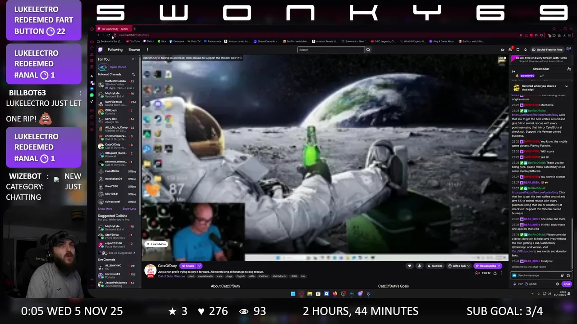Click Show More under followed channels
The image size is (577, 324).
(105, 209)
